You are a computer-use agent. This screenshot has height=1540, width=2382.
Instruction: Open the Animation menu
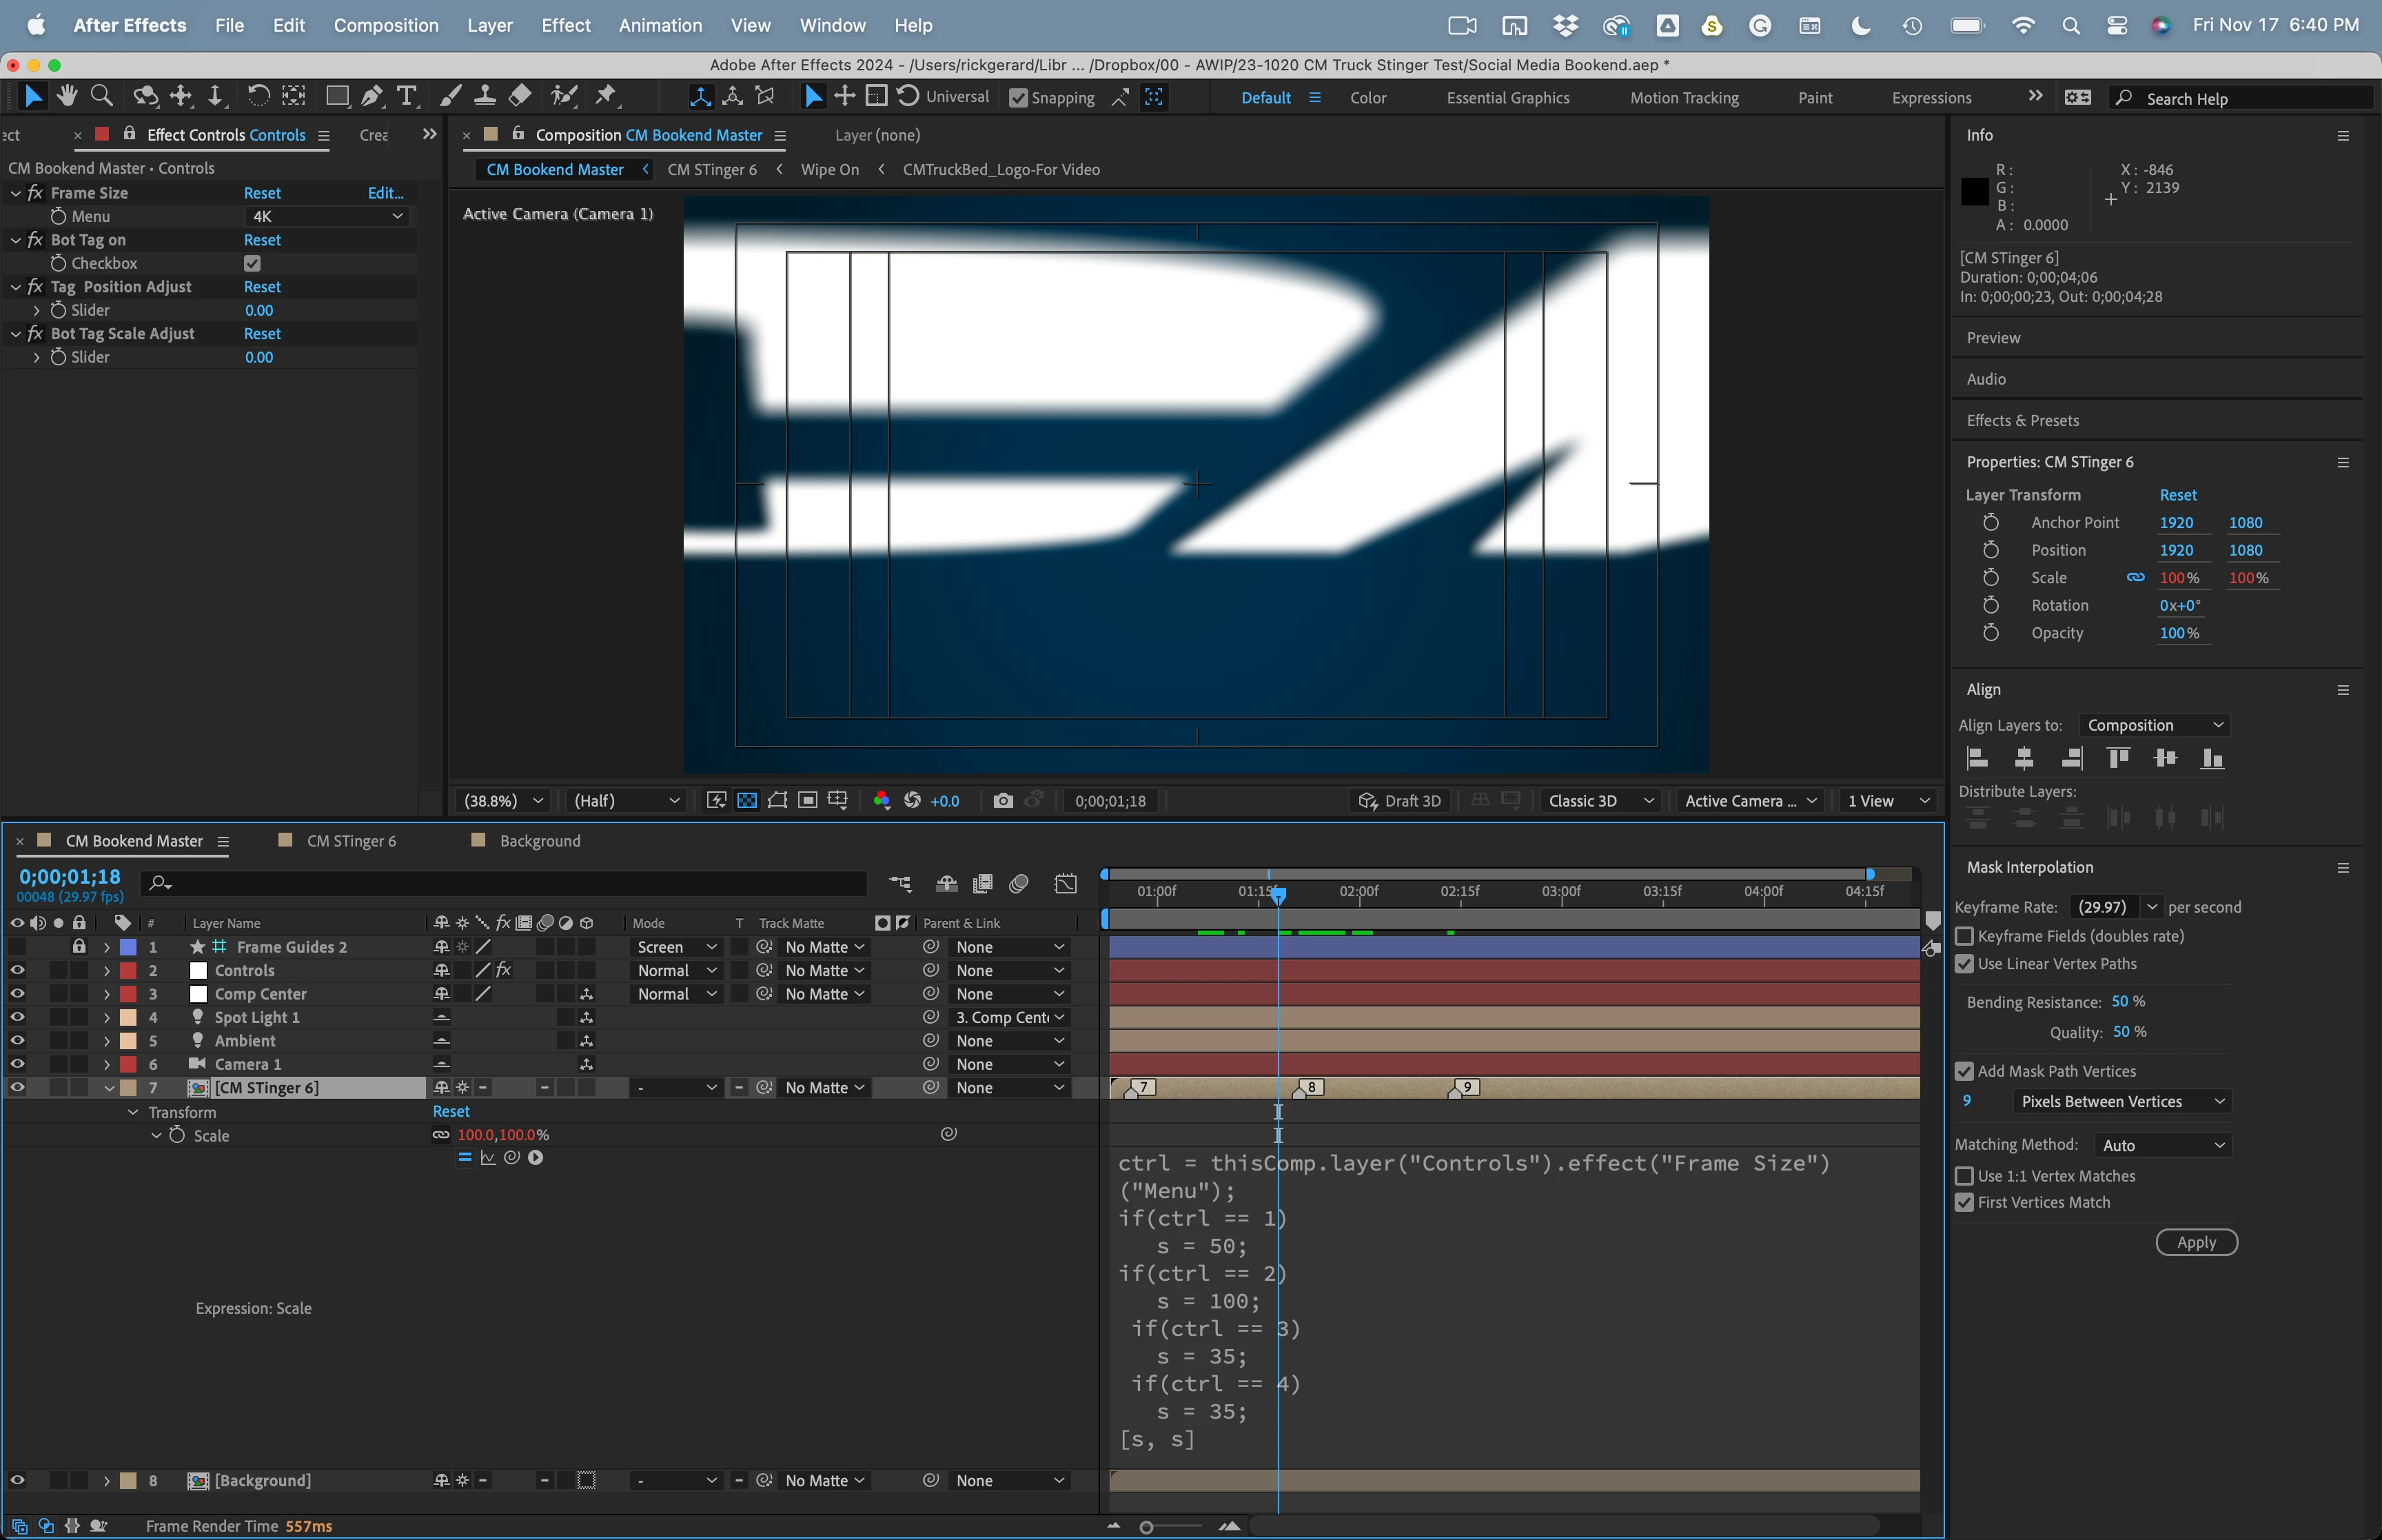pyautogui.click(x=660, y=25)
